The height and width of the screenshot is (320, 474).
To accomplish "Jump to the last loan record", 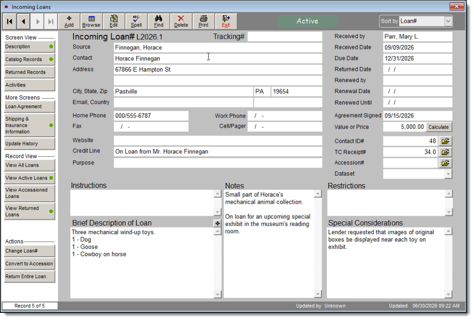I will tap(51, 21).
